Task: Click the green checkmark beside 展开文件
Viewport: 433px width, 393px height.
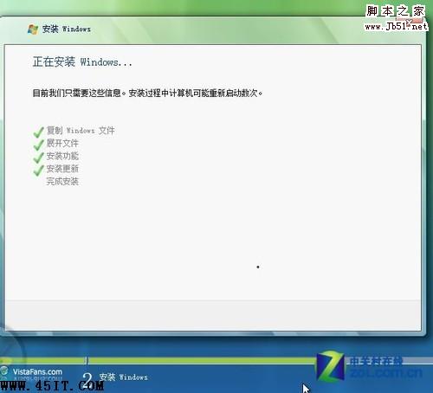Action: pyautogui.click(x=38, y=145)
